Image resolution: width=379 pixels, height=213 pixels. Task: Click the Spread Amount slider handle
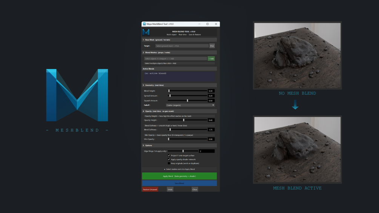pyautogui.click(x=170, y=96)
